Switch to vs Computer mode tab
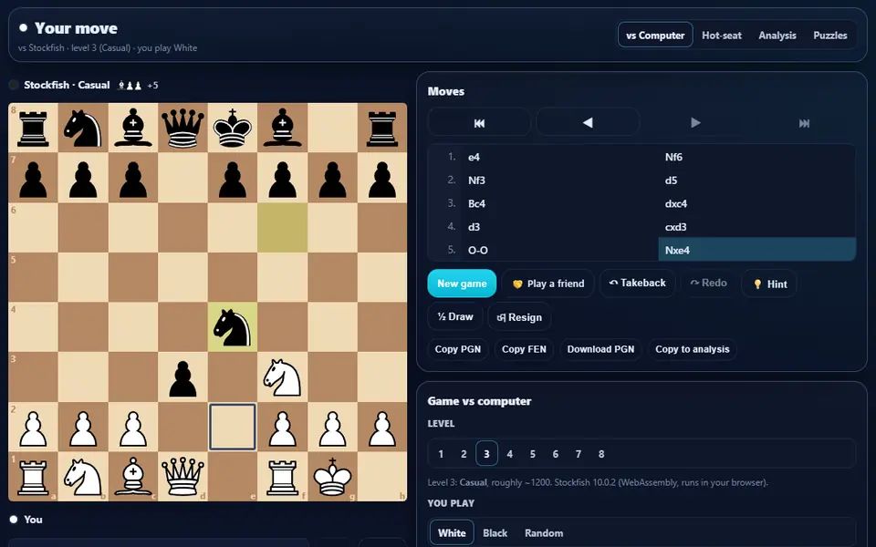 coord(655,36)
